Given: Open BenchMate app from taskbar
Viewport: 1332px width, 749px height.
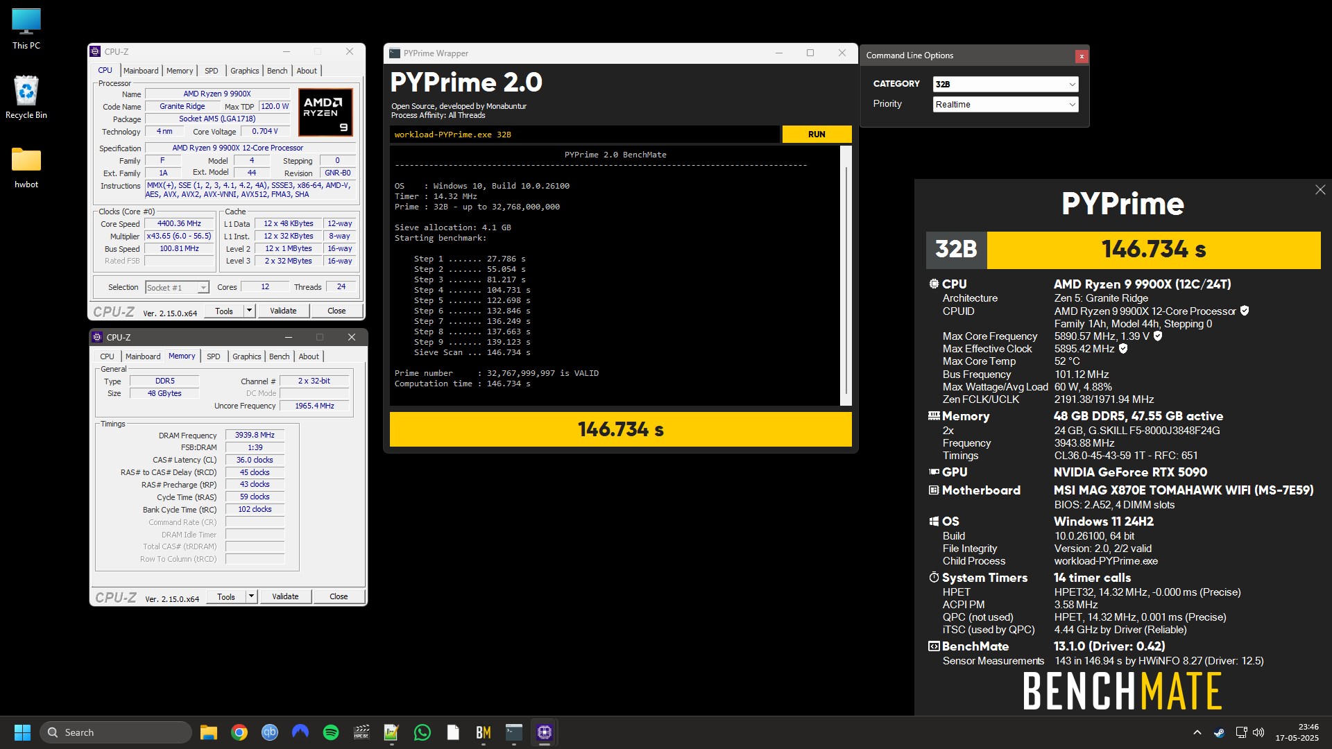Looking at the screenshot, I should coord(484,732).
